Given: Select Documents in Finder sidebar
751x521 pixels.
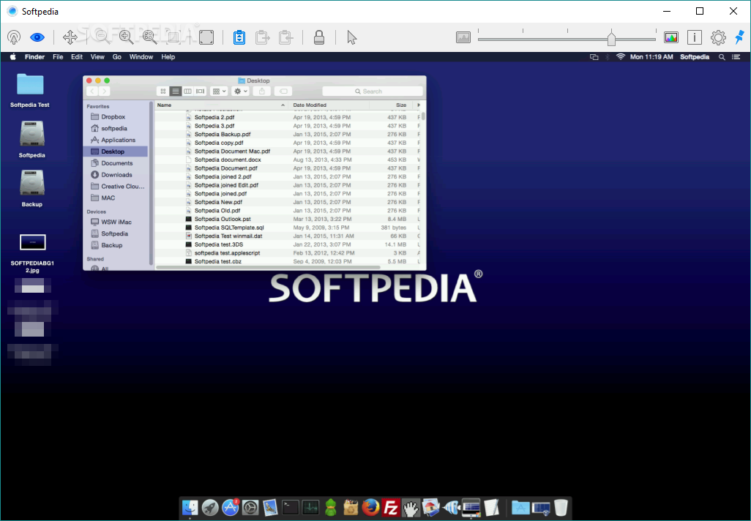Looking at the screenshot, I should click(x=116, y=163).
